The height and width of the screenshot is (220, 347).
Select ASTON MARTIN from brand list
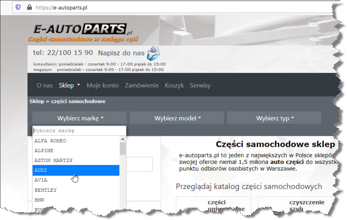tap(76, 160)
